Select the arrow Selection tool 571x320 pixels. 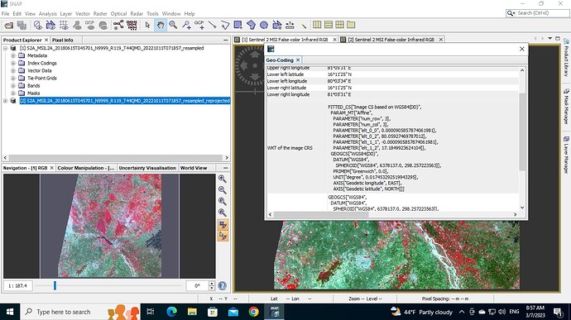point(147,25)
